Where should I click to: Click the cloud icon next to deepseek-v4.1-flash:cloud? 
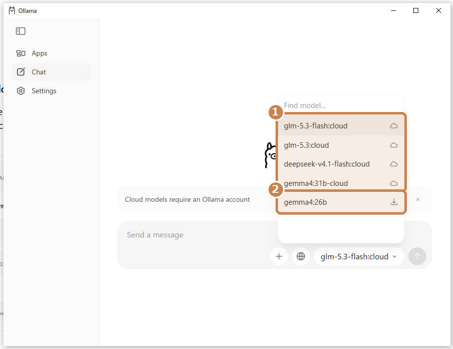(x=394, y=164)
